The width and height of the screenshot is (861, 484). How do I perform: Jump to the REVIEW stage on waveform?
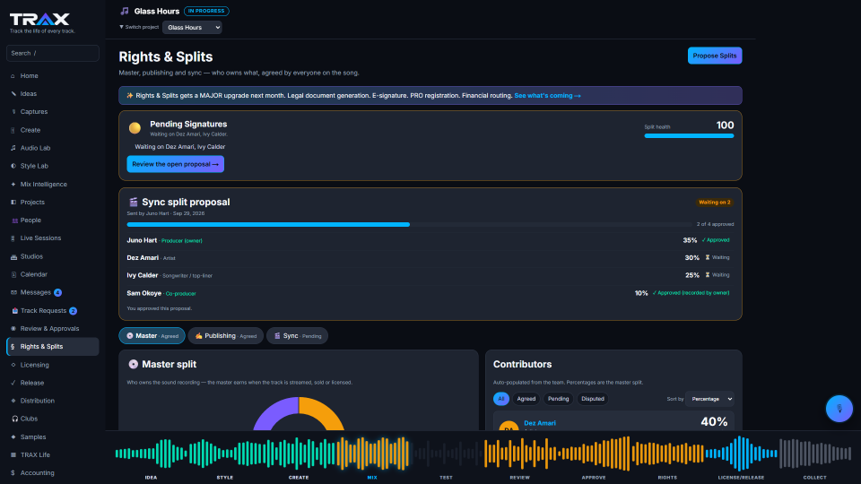[519, 456]
